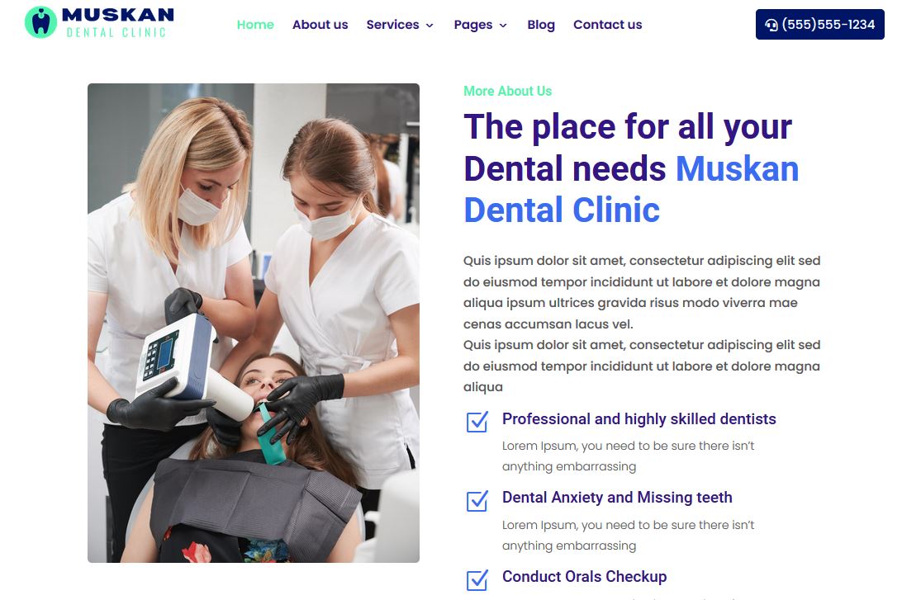Select the Professional and highly skilled dentists heading
The image size is (902, 600).
tap(639, 419)
